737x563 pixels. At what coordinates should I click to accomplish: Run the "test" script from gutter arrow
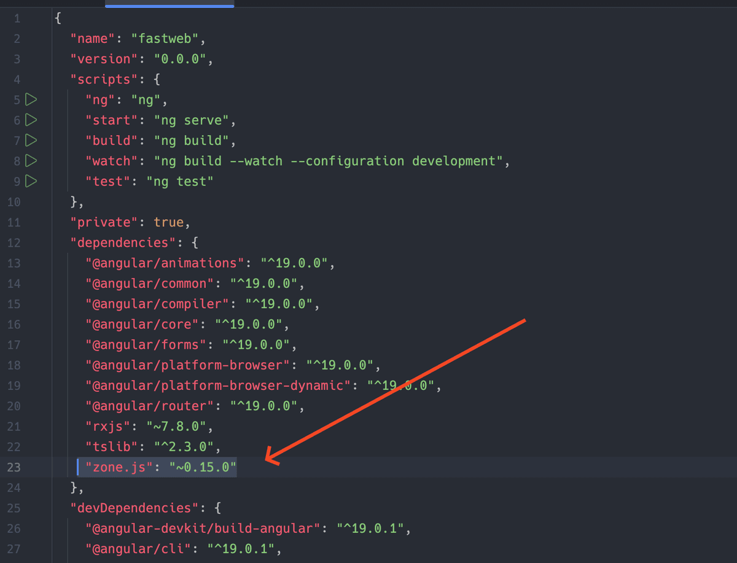pos(31,181)
